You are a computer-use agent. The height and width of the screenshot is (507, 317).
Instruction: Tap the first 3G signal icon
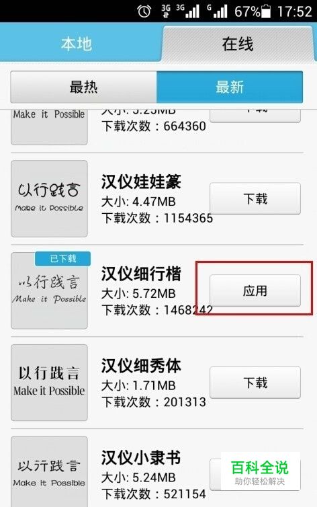point(166,11)
